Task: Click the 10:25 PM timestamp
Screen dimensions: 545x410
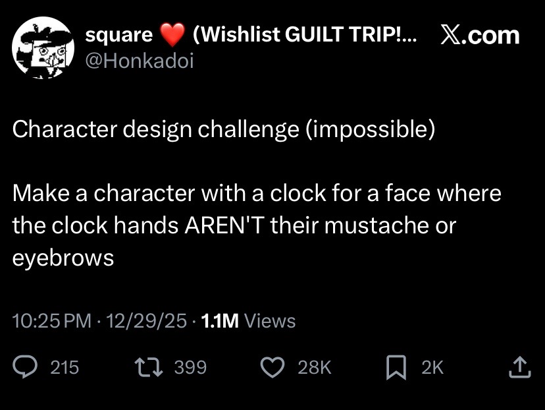Action: 52,320
